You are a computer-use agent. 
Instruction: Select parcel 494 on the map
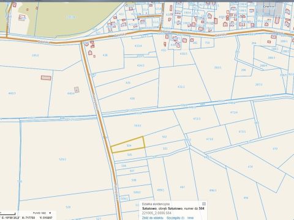tap(246, 197)
